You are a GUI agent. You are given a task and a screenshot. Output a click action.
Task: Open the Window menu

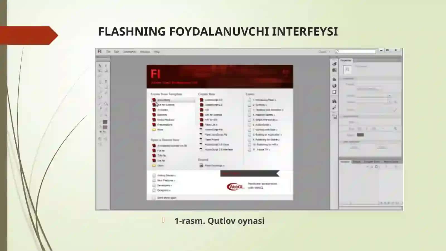click(145, 52)
